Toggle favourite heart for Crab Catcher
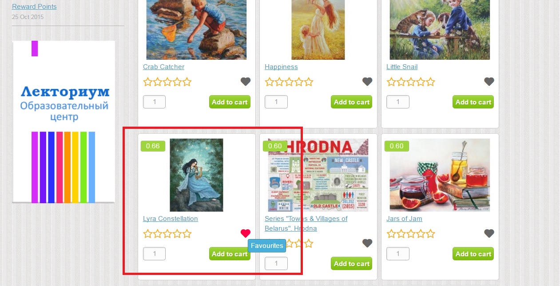The width and height of the screenshot is (560, 286). click(246, 81)
